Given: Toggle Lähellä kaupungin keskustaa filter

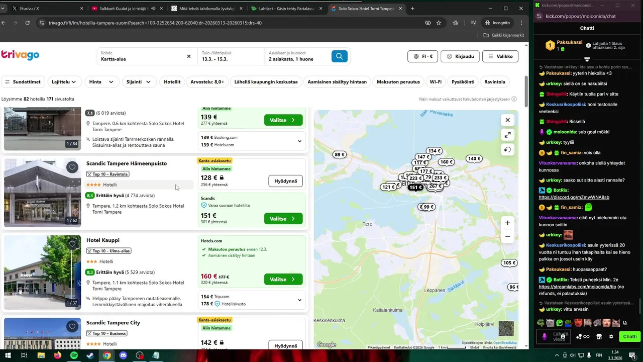Looking at the screenshot, I should [x=266, y=82].
